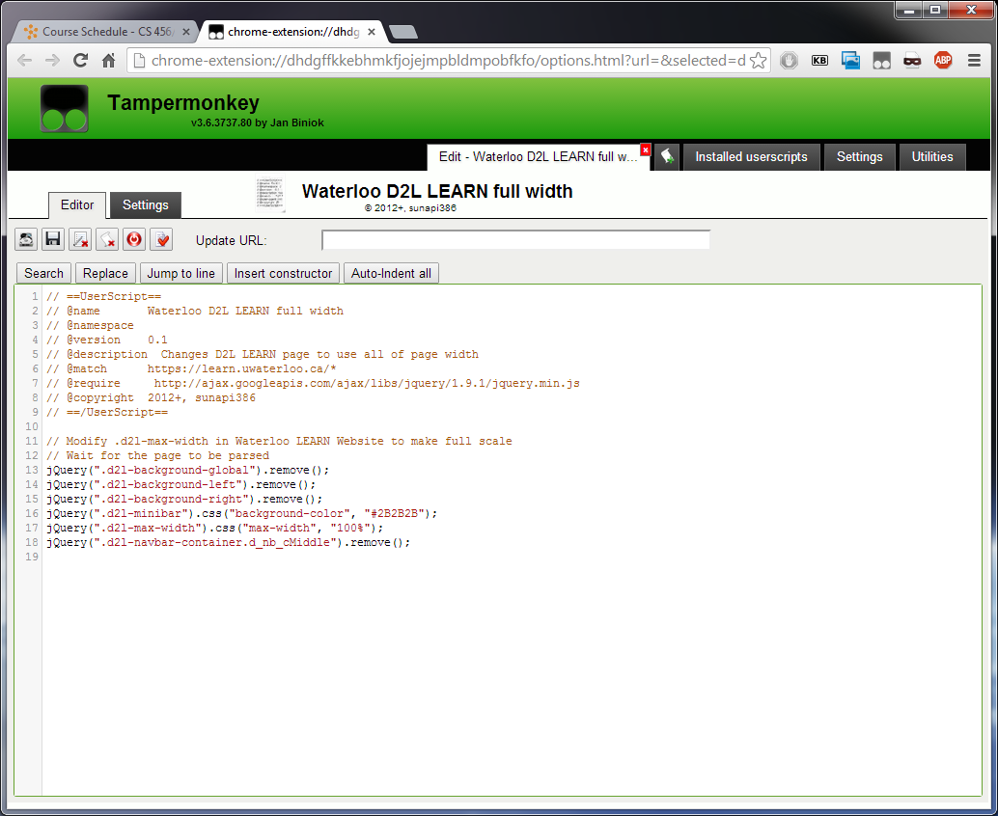This screenshot has height=816, width=998.
Task: Focus the Update URL input field
Action: pos(515,240)
